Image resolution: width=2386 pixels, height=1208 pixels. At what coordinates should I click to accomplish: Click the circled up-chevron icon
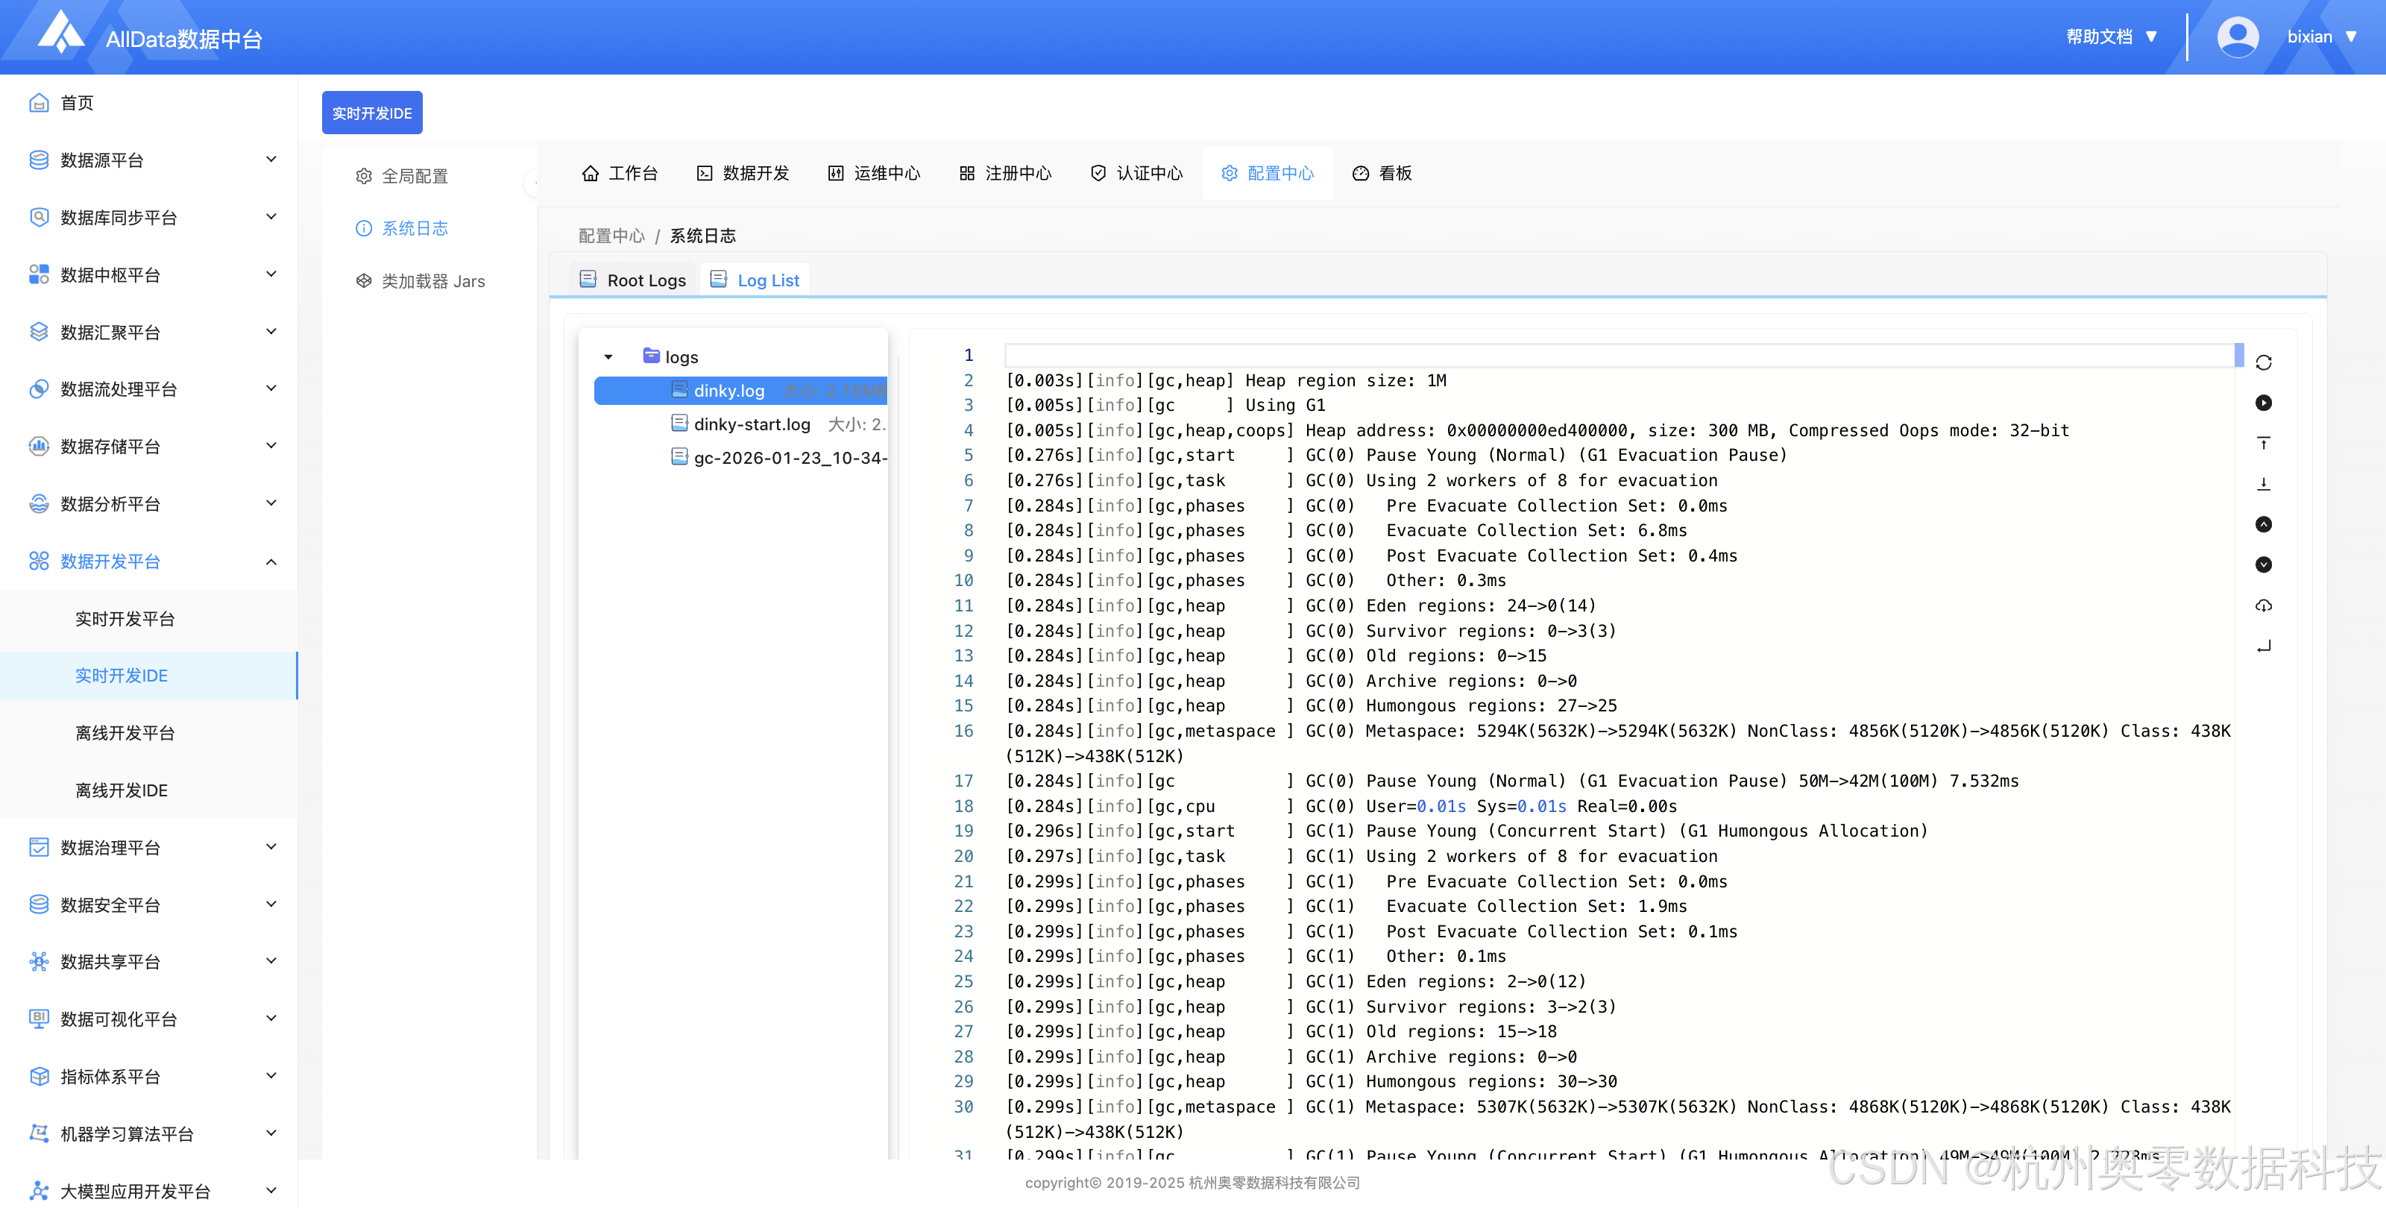tap(2263, 524)
